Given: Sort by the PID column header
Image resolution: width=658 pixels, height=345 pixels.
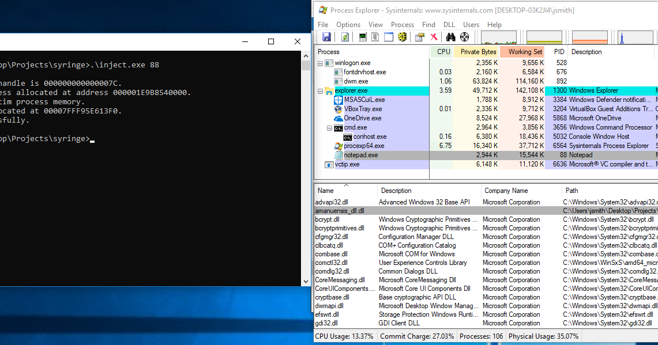Looking at the screenshot, I should point(557,52).
